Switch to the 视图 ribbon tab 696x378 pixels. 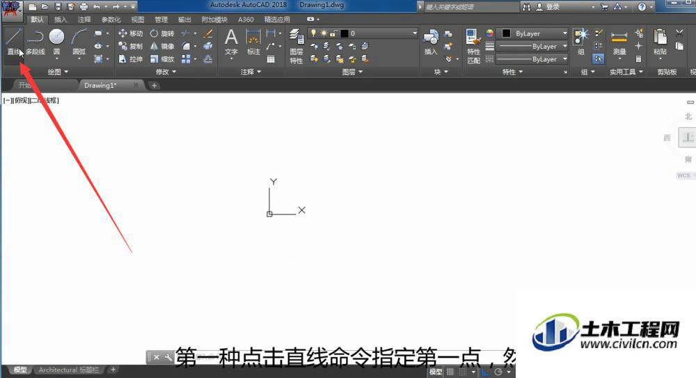pyautogui.click(x=138, y=19)
